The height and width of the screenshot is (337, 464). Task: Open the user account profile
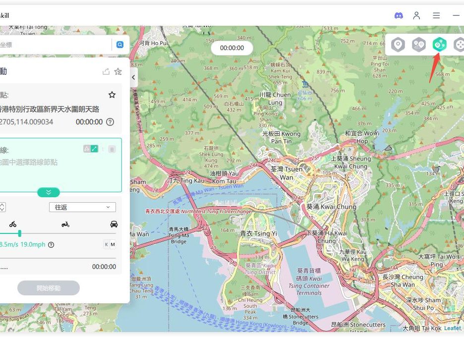tap(417, 15)
